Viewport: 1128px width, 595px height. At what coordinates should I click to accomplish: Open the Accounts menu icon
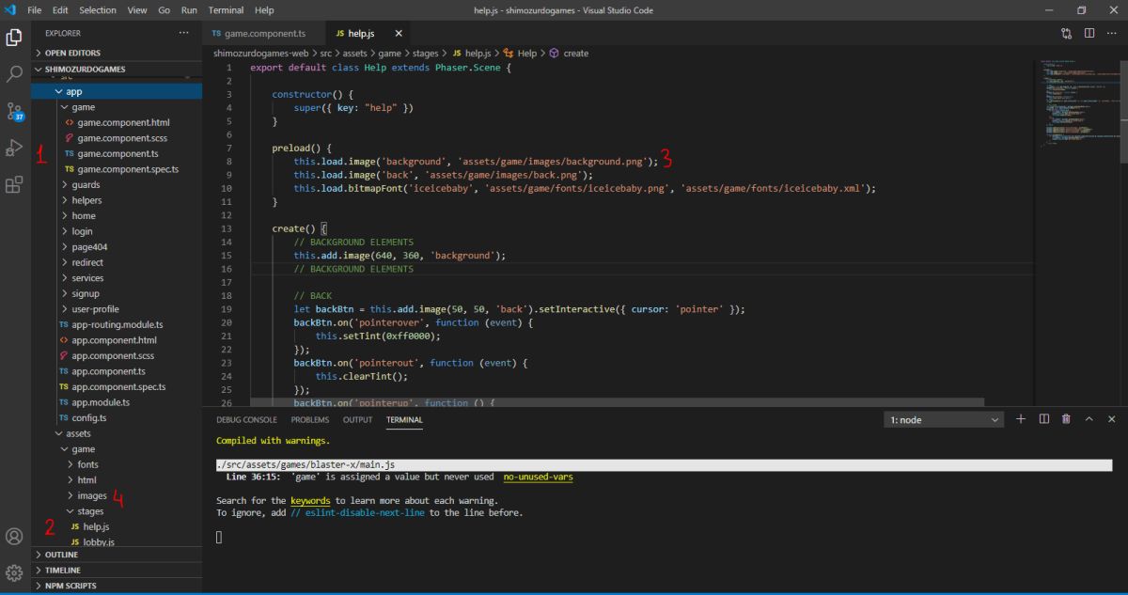tap(14, 537)
